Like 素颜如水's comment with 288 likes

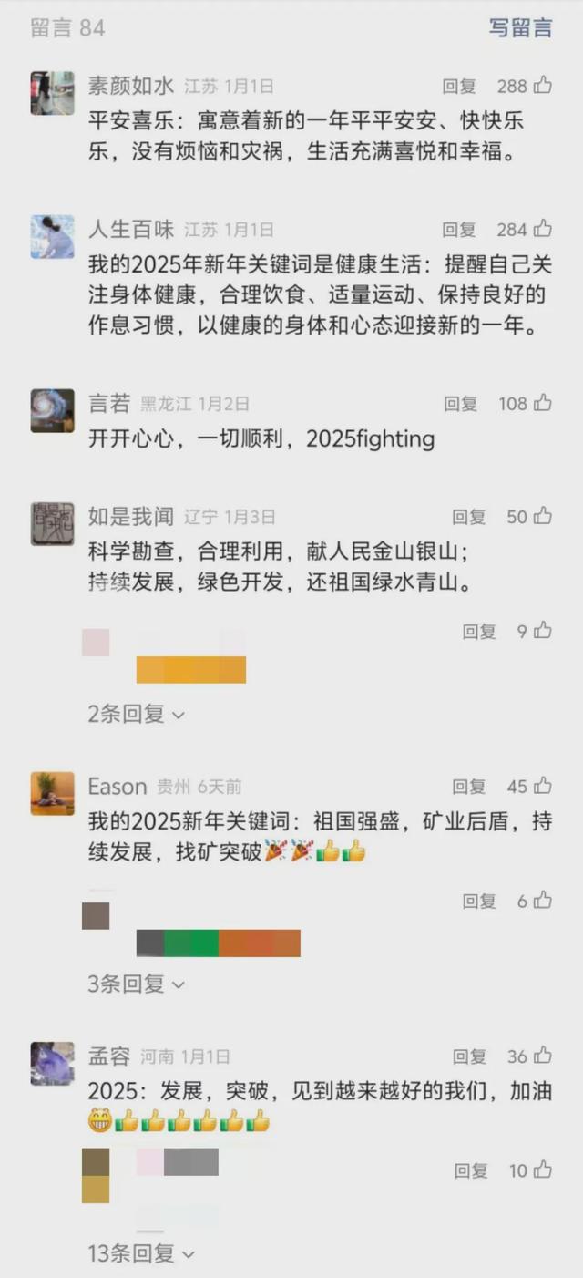coord(543,87)
